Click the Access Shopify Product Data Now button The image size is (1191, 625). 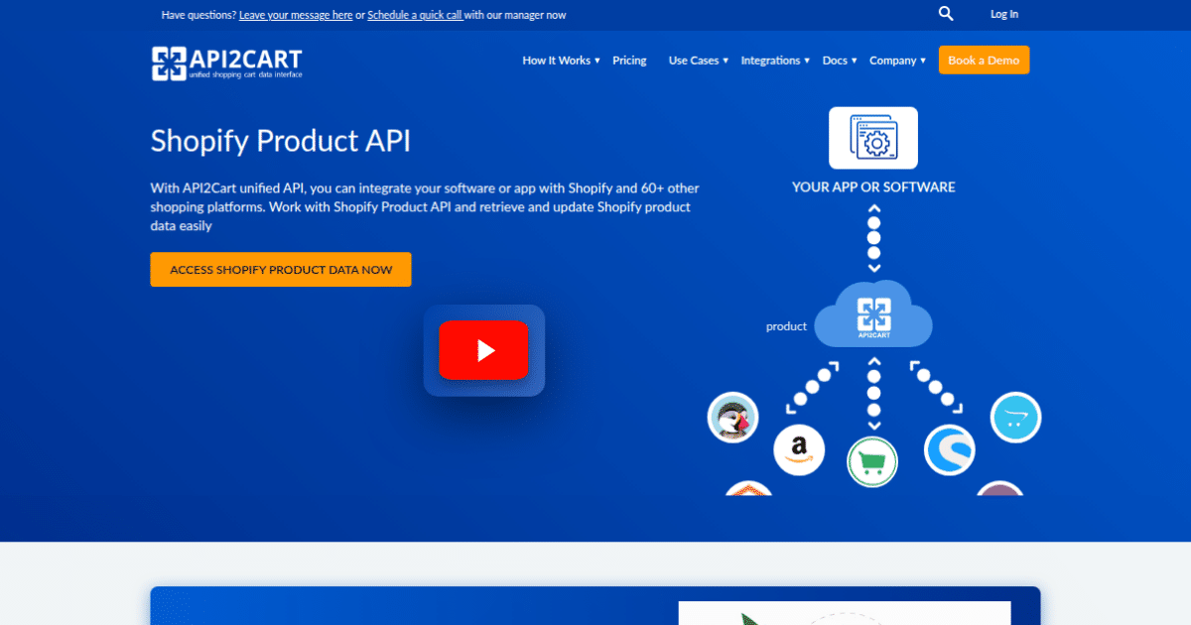tap(281, 269)
